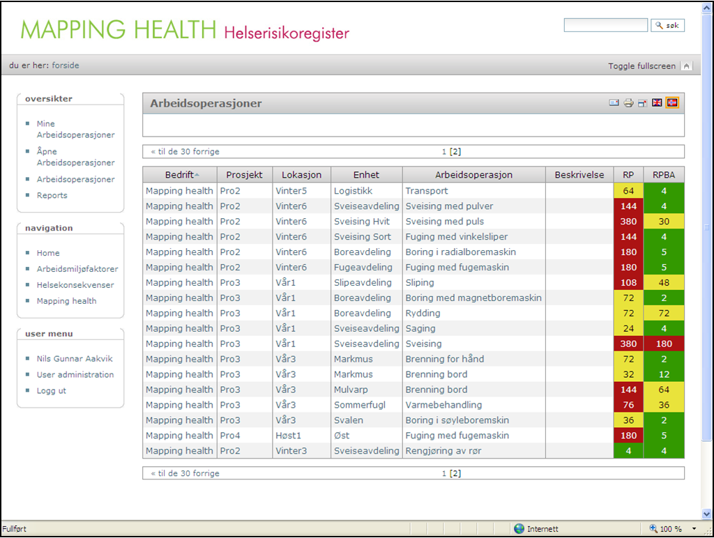Click yellow RP cell 64 in Transport row
This screenshot has height=538, width=714.
628,191
